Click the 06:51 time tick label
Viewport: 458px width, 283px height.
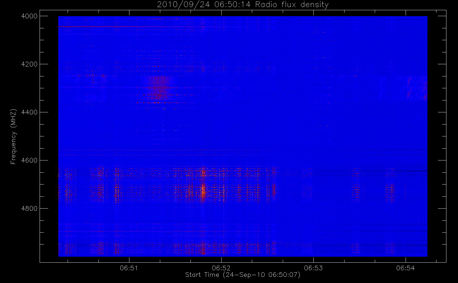click(x=129, y=268)
